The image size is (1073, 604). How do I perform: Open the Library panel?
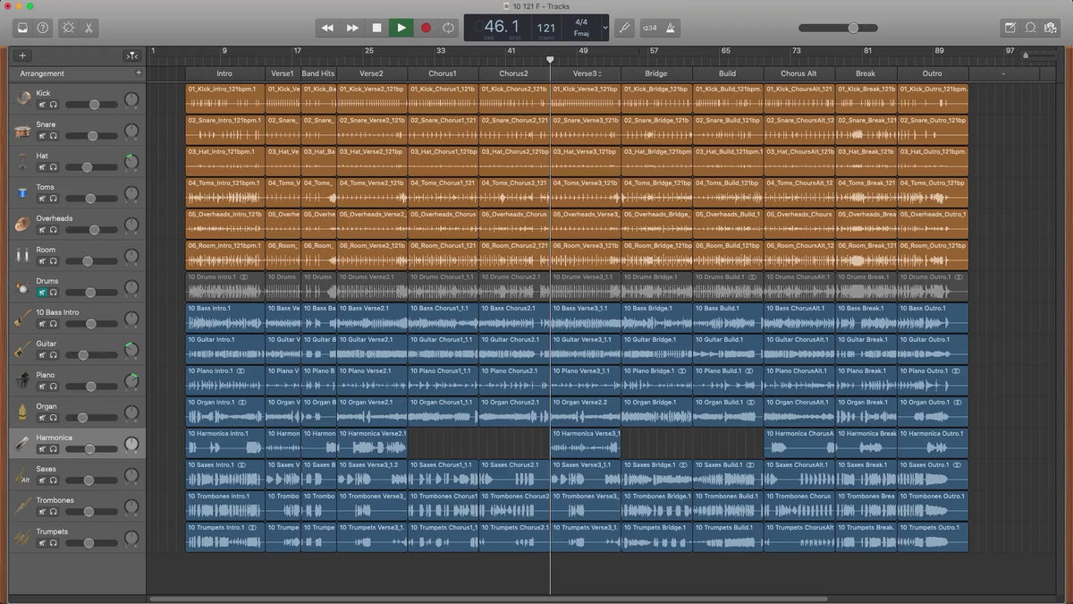coord(22,28)
